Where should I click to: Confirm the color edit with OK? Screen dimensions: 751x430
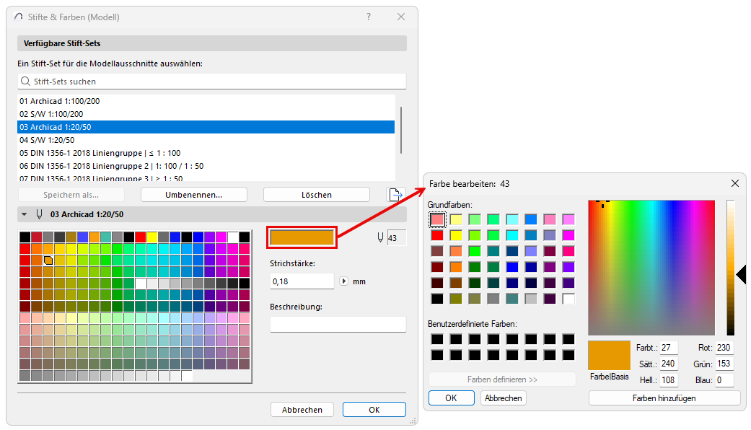pyautogui.click(x=451, y=398)
